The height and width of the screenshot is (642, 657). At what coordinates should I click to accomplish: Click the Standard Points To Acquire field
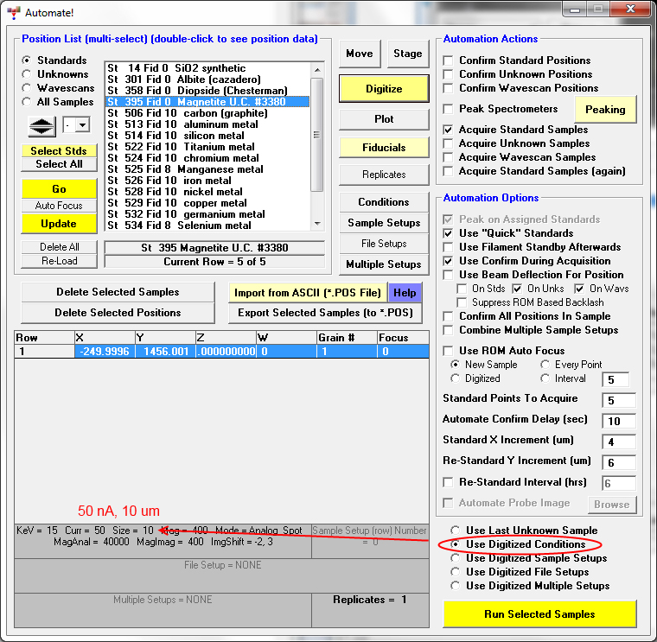click(x=619, y=401)
